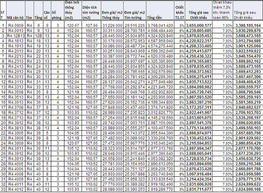The image size is (263, 193).
Task: Click apartment code cell R4.3911
Action: 16,148
